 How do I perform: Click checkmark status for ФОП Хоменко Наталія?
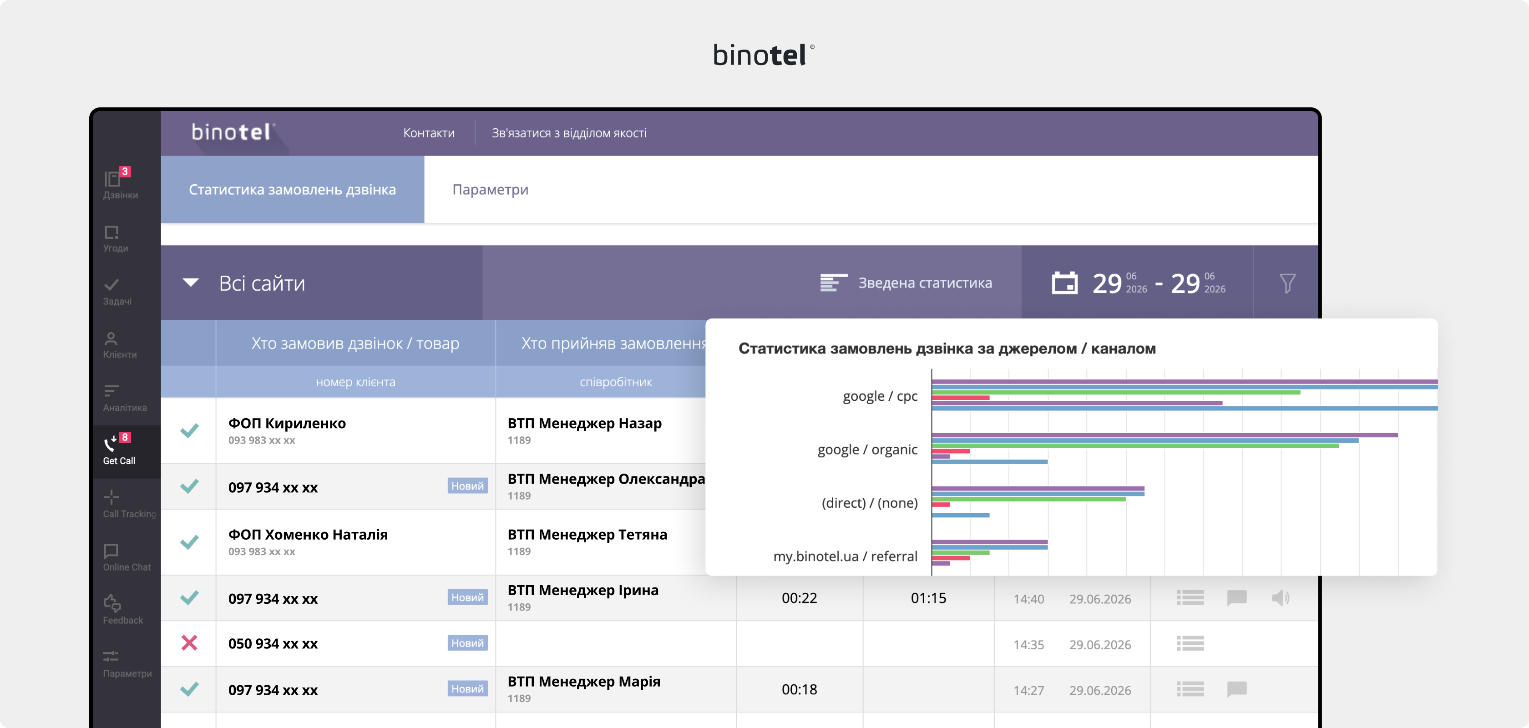pos(189,542)
